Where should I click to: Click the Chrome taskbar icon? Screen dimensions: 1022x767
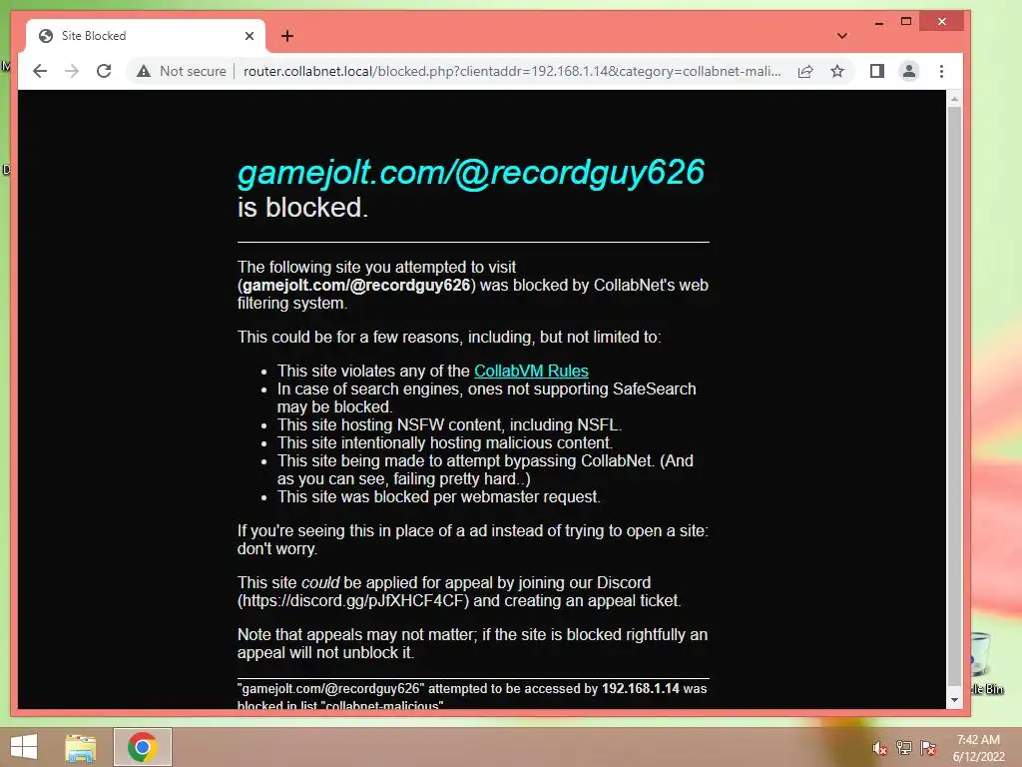(x=142, y=747)
